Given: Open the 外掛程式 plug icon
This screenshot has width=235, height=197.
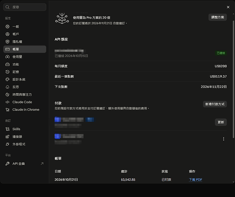Looking at the screenshot, I should (x=7, y=144).
